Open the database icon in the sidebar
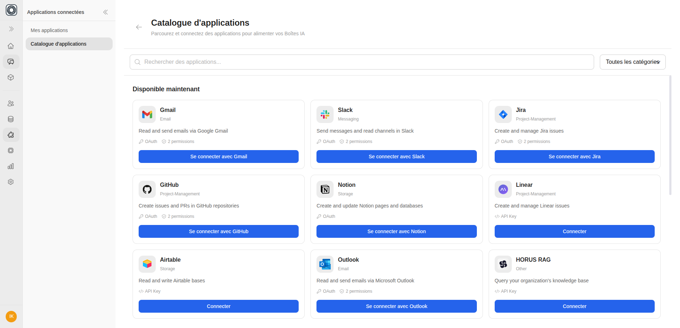 pyautogui.click(x=11, y=119)
